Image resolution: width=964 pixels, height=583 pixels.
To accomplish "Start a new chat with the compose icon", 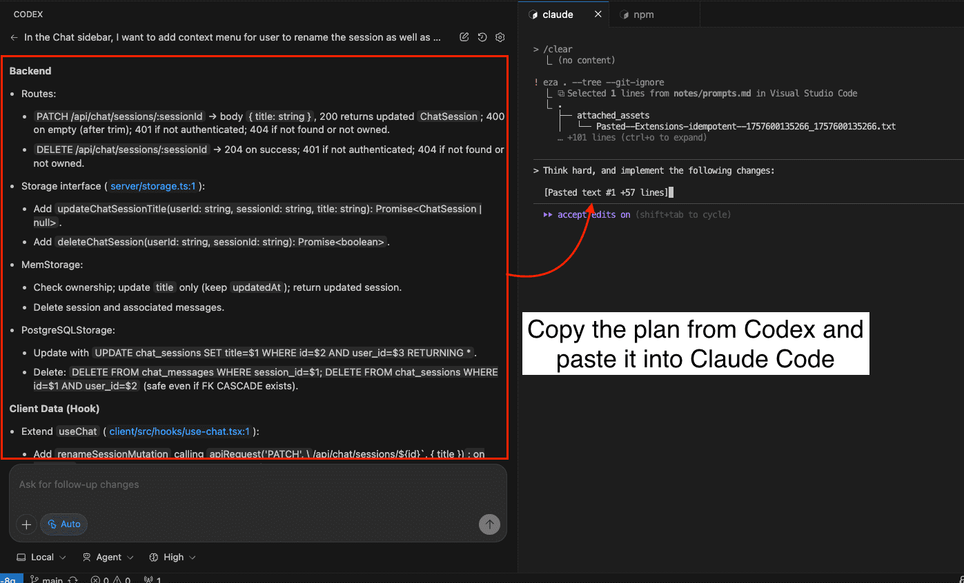I will pyautogui.click(x=463, y=37).
